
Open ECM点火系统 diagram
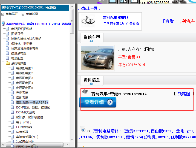click(26, 112)
